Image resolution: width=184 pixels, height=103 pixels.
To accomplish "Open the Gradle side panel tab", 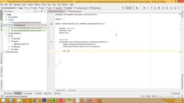I will pos(183,15).
